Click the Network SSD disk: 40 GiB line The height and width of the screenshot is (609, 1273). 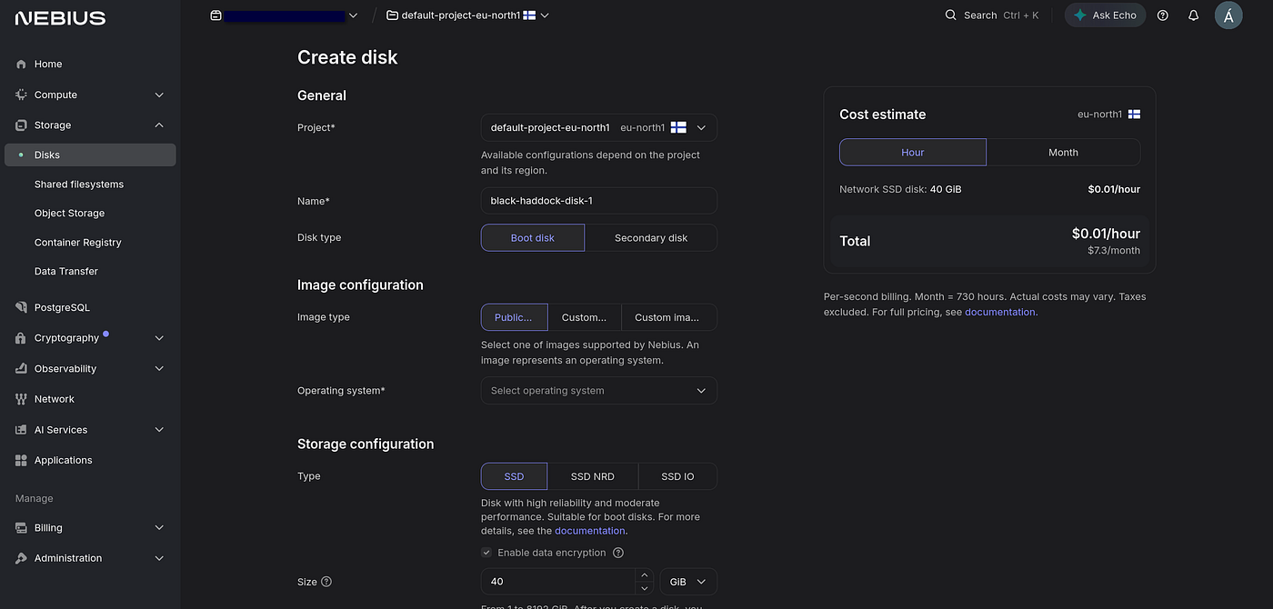coord(900,190)
